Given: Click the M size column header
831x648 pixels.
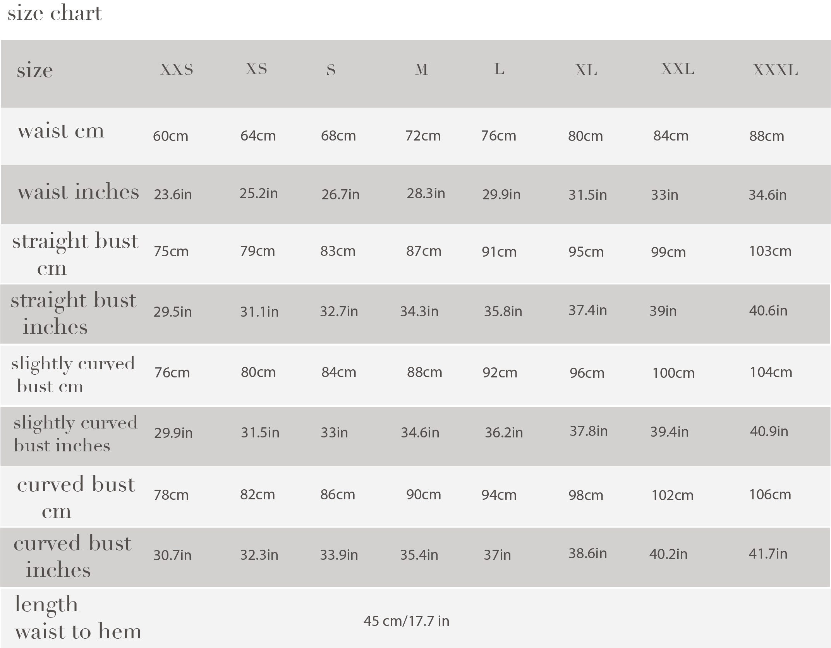Looking at the screenshot, I should [x=421, y=70].
